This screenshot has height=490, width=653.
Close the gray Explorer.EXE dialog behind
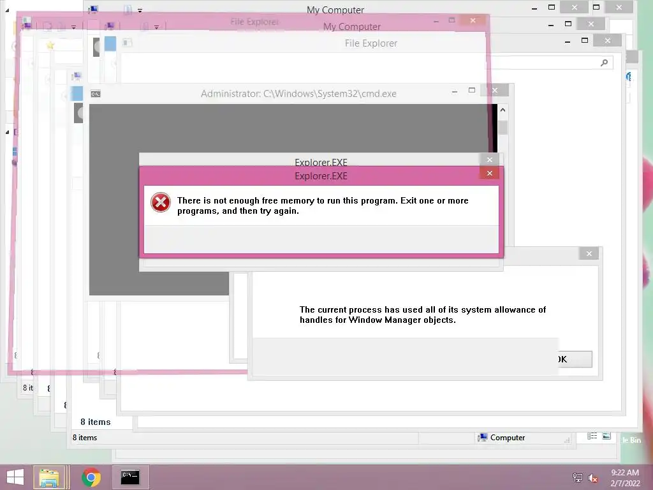pyautogui.click(x=490, y=160)
